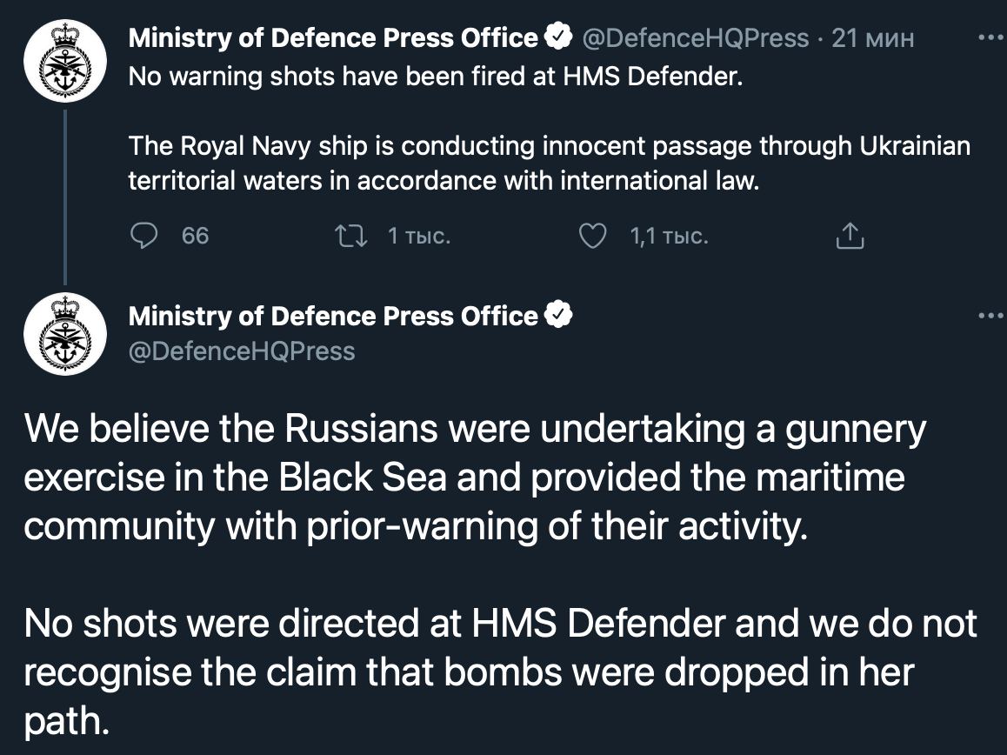Screen dimensions: 1007x755
Task: Open the @DefenceHQPress handle in the second tweet
Action: (242, 351)
